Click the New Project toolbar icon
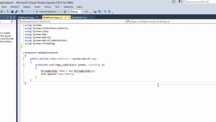This screenshot has height=122, width=216. pos(2,12)
